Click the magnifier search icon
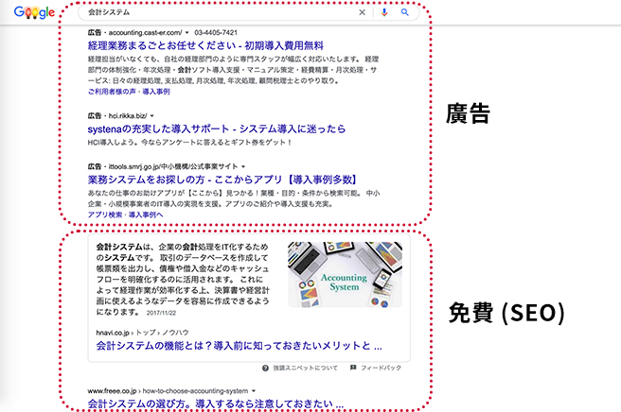The image size is (621, 412). point(405,12)
